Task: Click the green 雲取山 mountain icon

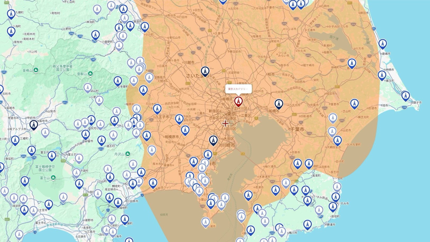Action: [x=90, y=73]
